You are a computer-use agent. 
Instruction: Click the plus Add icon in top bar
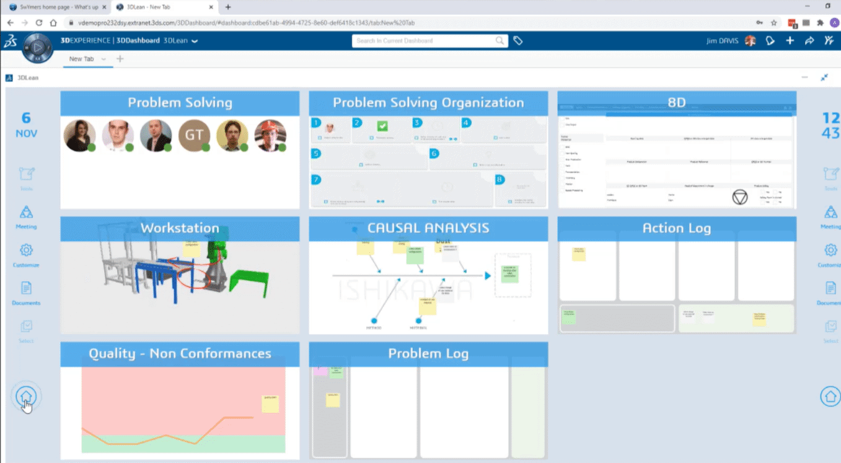point(790,41)
